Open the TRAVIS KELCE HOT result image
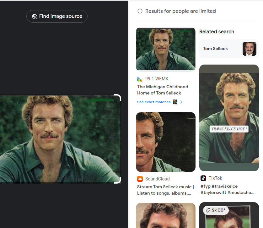263x228 pixels. 229,118
